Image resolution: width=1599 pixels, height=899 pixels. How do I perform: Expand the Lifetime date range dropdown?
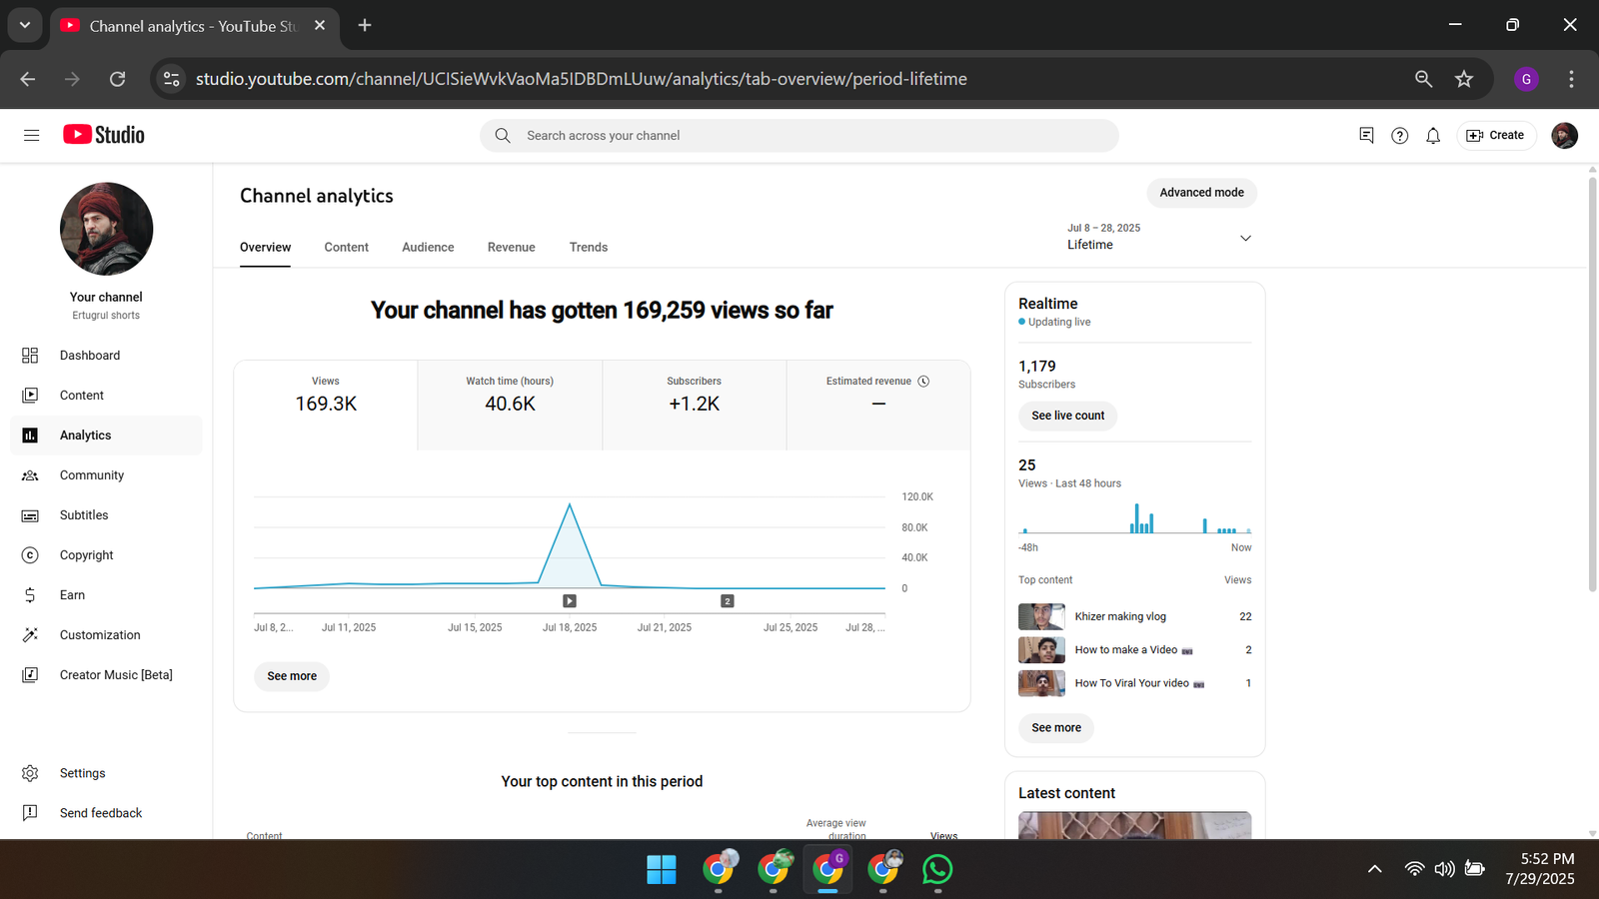1159,237
